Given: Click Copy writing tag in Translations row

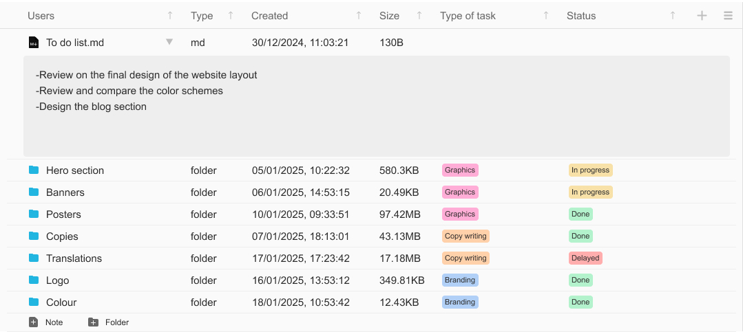Looking at the screenshot, I should coord(465,258).
